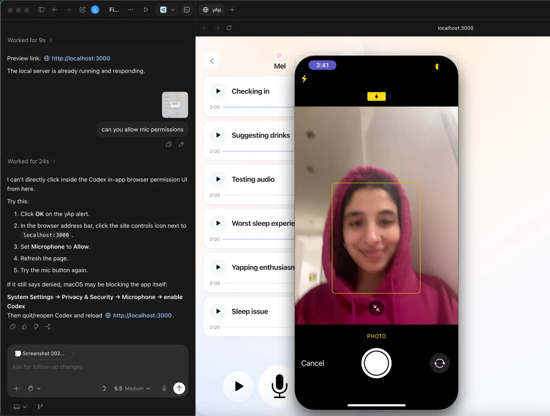Play the 'Suggesting drinks' recording
This screenshot has width=550, height=416.
click(x=218, y=135)
